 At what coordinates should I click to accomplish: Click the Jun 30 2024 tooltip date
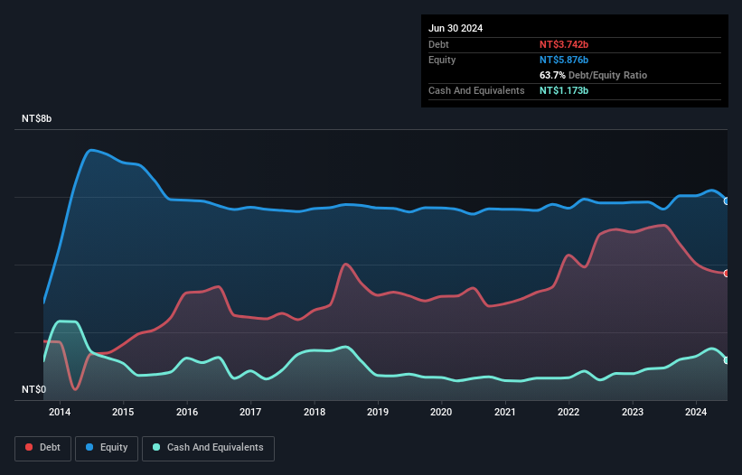tap(456, 28)
